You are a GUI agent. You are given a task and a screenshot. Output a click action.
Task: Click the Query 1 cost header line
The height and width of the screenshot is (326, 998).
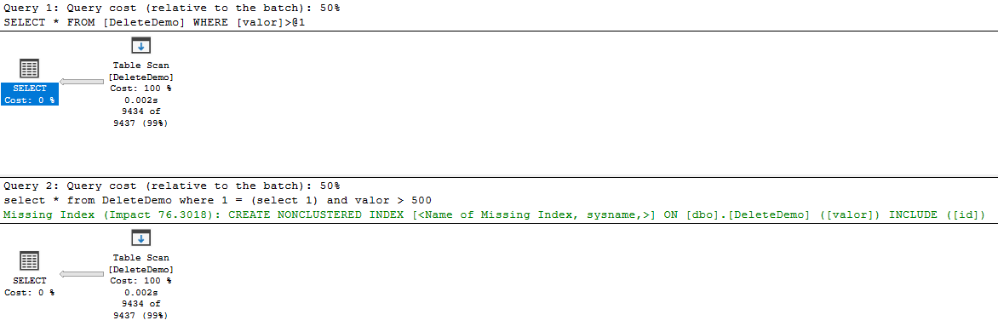click(172, 9)
